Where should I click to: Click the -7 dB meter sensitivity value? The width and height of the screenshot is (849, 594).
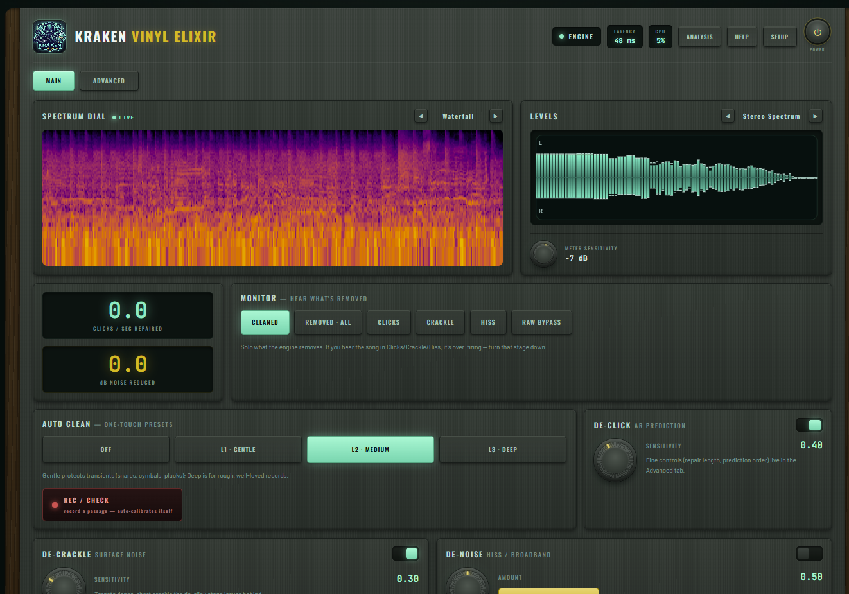point(576,258)
